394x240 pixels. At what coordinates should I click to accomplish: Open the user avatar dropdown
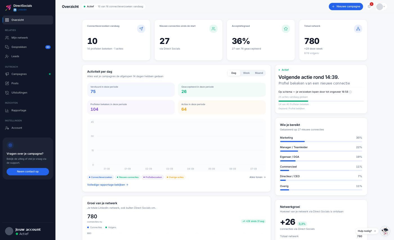tap(381, 6)
